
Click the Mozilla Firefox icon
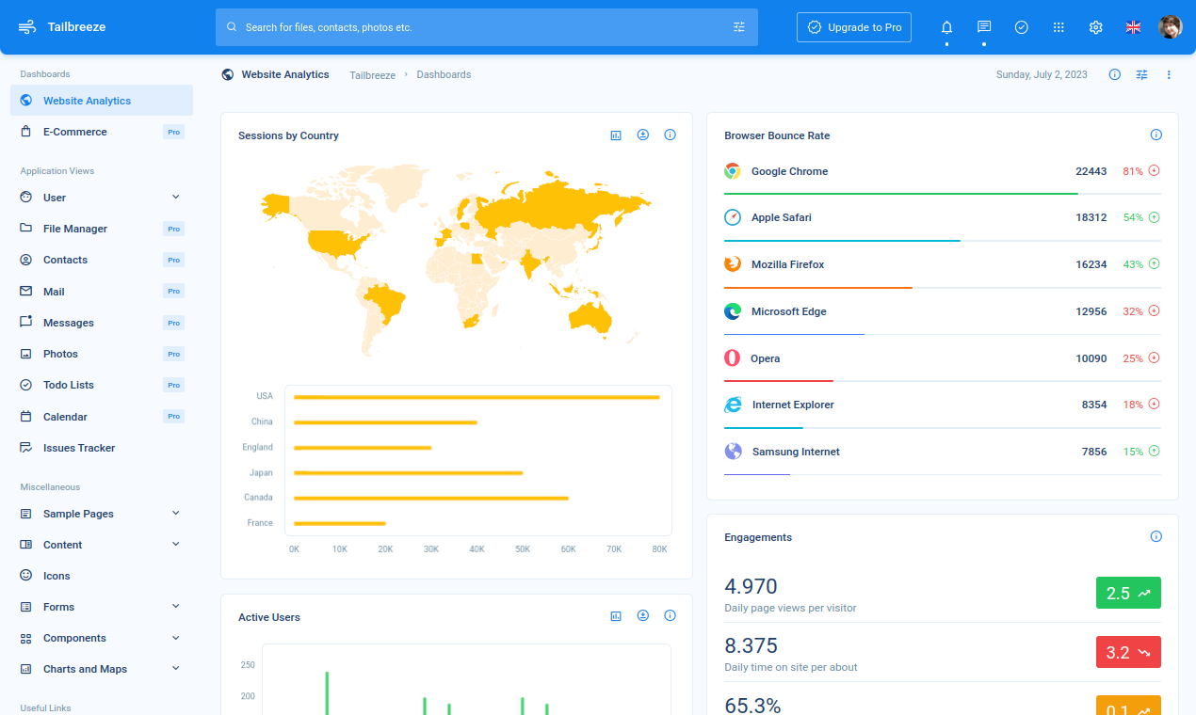click(733, 264)
